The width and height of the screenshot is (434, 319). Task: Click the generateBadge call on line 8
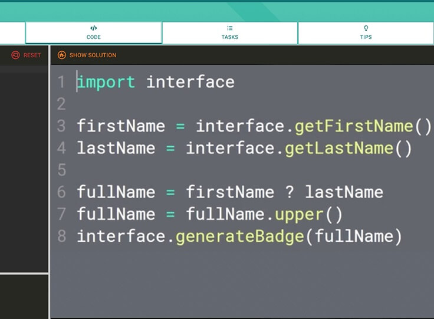pos(240,237)
